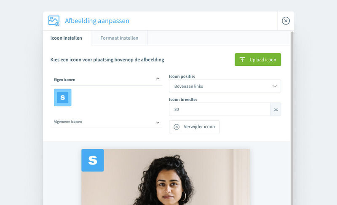Click the Eigen iconen header label
Viewport: 337px width, 205px height.
(64, 80)
